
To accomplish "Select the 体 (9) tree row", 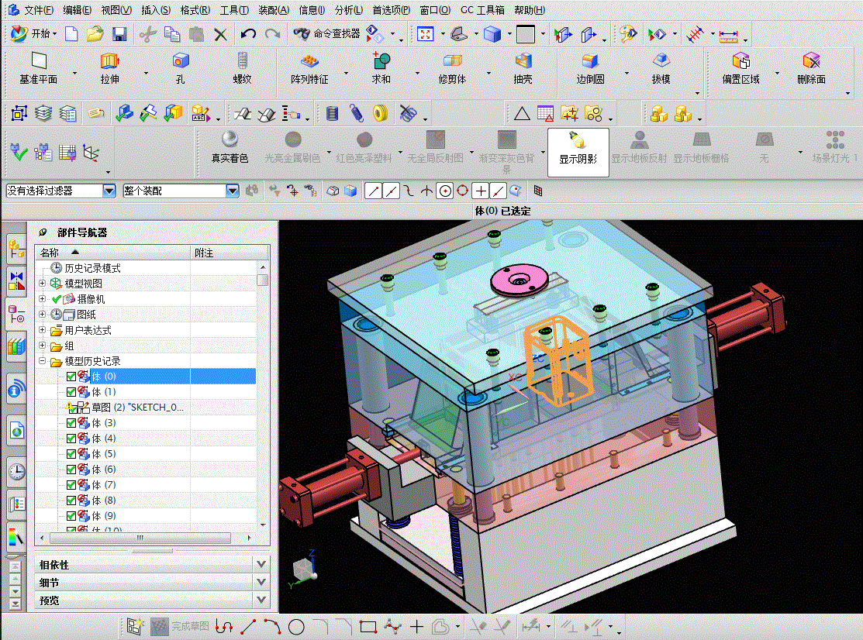I will tap(146, 516).
